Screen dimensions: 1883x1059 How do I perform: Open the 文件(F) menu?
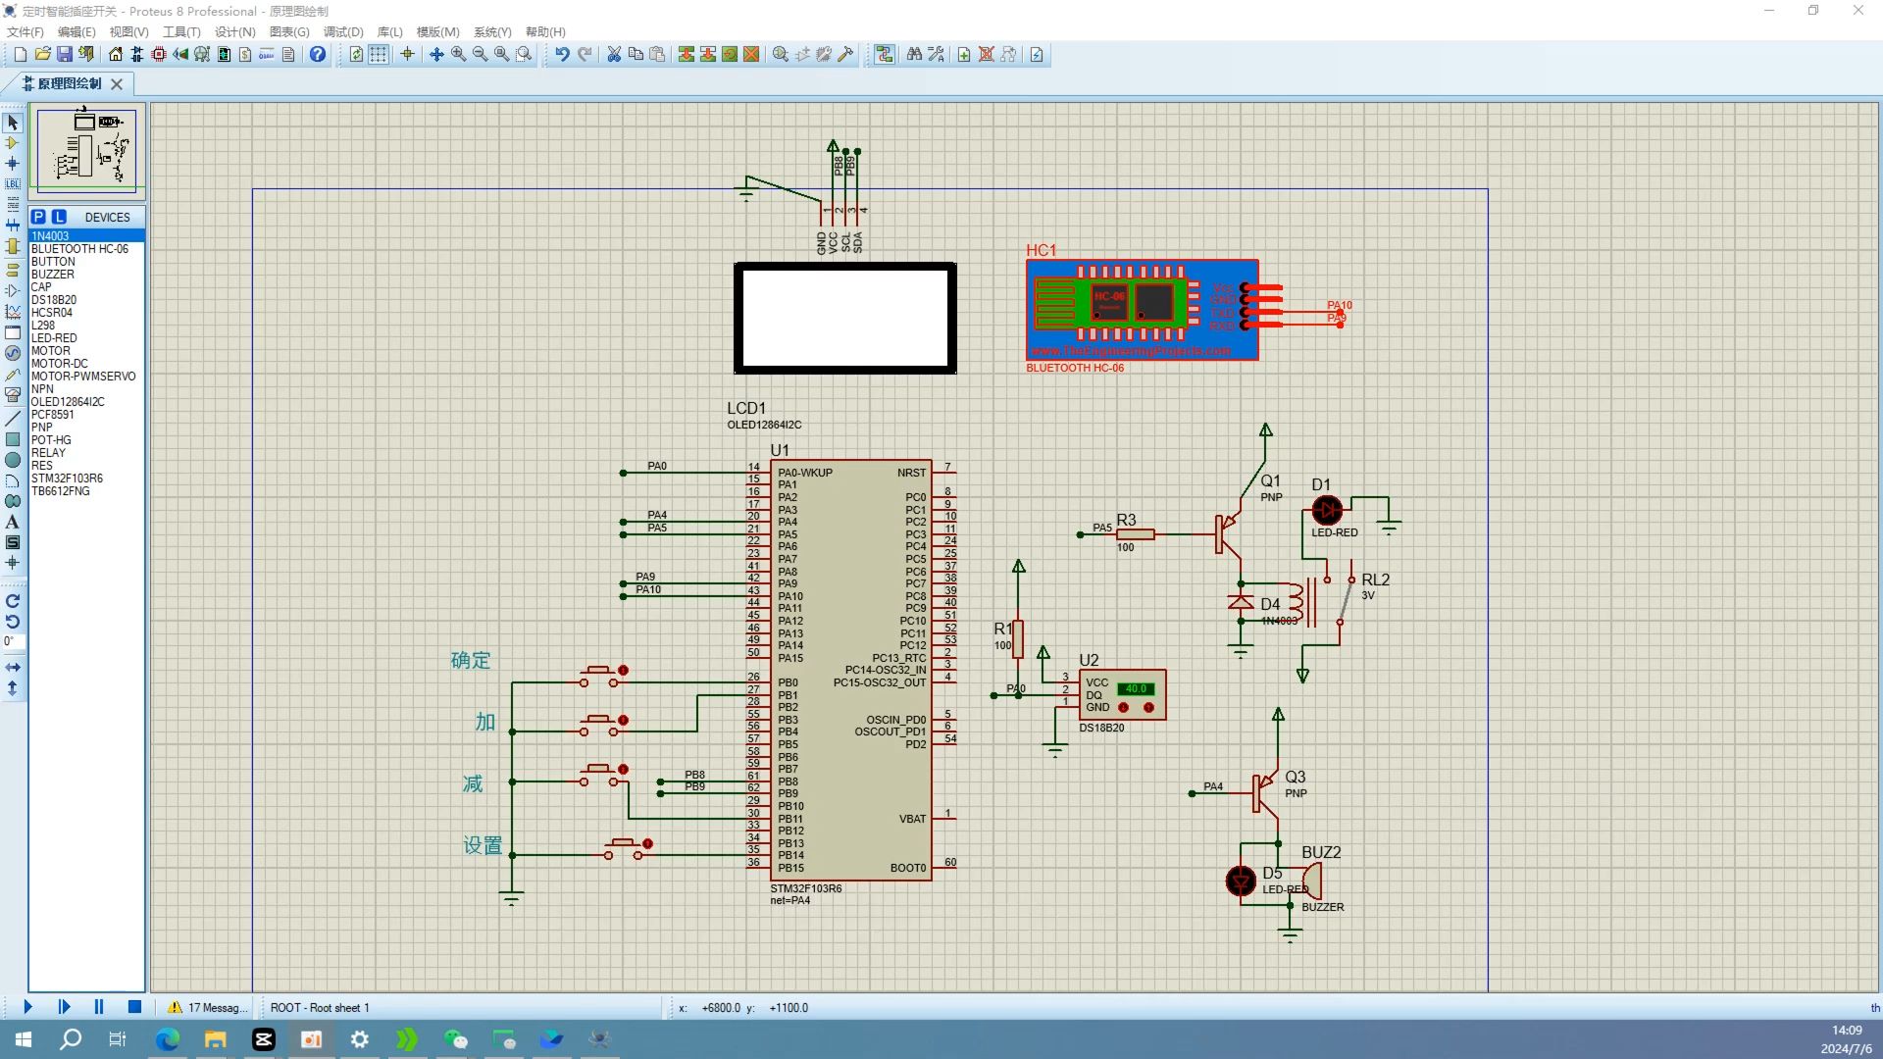(25, 32)
